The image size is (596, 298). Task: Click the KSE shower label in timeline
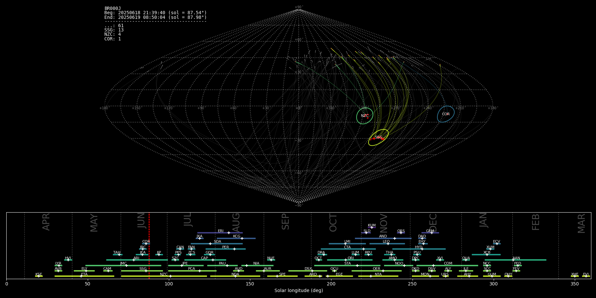[39, 274]
